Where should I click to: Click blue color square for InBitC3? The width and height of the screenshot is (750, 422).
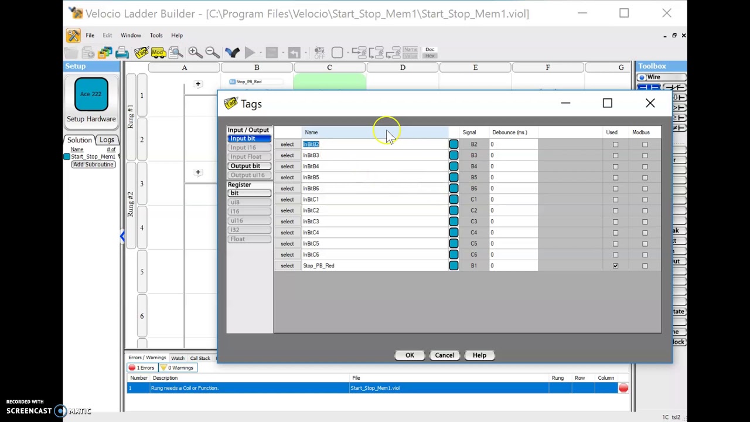(454, 222)
